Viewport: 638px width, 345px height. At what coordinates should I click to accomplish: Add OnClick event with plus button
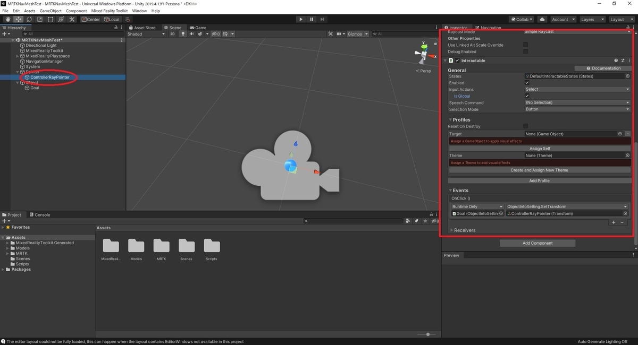click(x=614, y=222)
